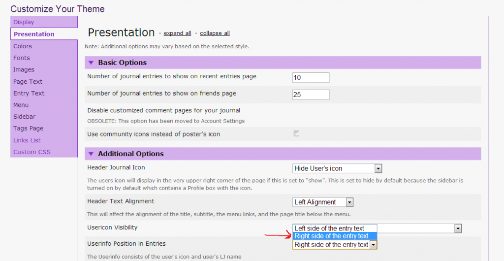This screenshot has width=504, height=261.
Task: Open the Header Text Alignment dropdown
Action: pyautogui.click(x=323, y=202)
